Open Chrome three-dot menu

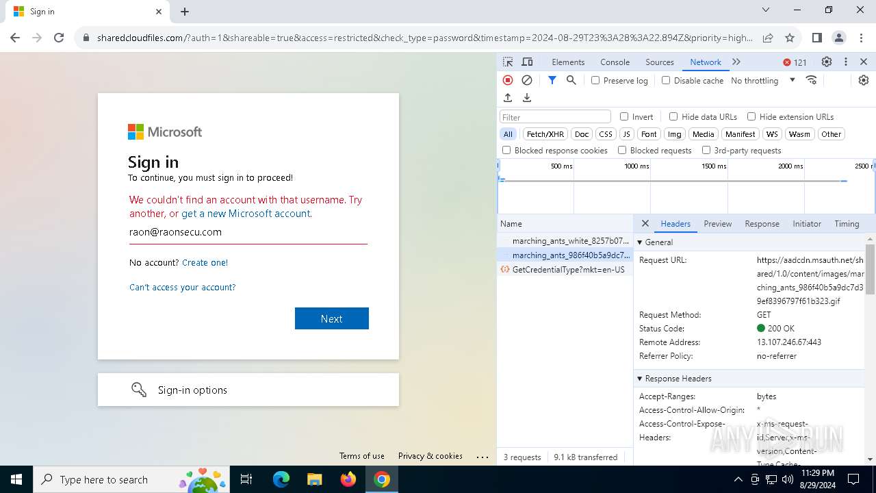point(861,38)
